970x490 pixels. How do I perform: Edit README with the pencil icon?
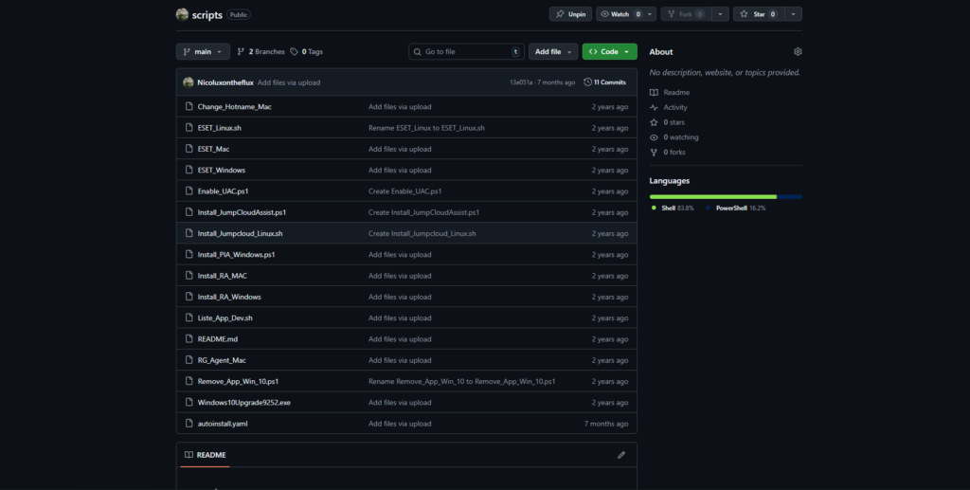(x=621, y=455)
